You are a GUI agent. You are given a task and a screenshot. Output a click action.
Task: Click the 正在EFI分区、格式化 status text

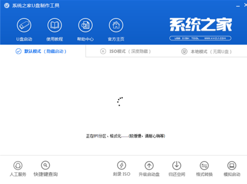coord(126,136)
